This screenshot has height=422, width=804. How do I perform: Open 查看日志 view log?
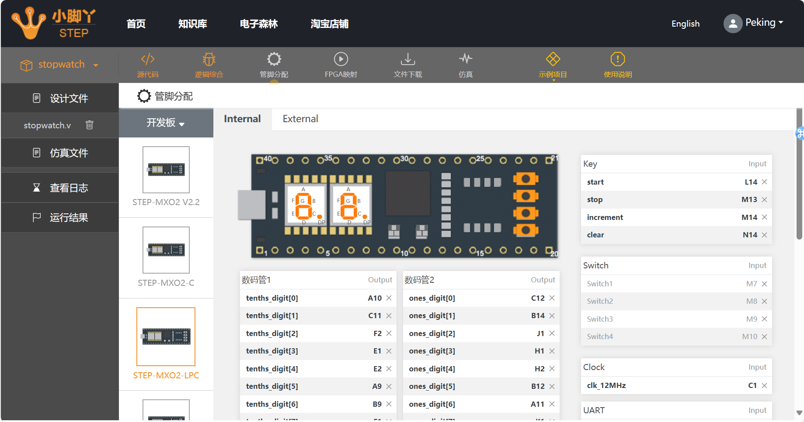coord(60,188)
